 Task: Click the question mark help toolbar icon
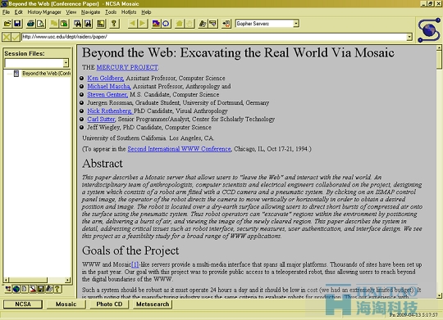pyautogui.click(x=114, y=24)
